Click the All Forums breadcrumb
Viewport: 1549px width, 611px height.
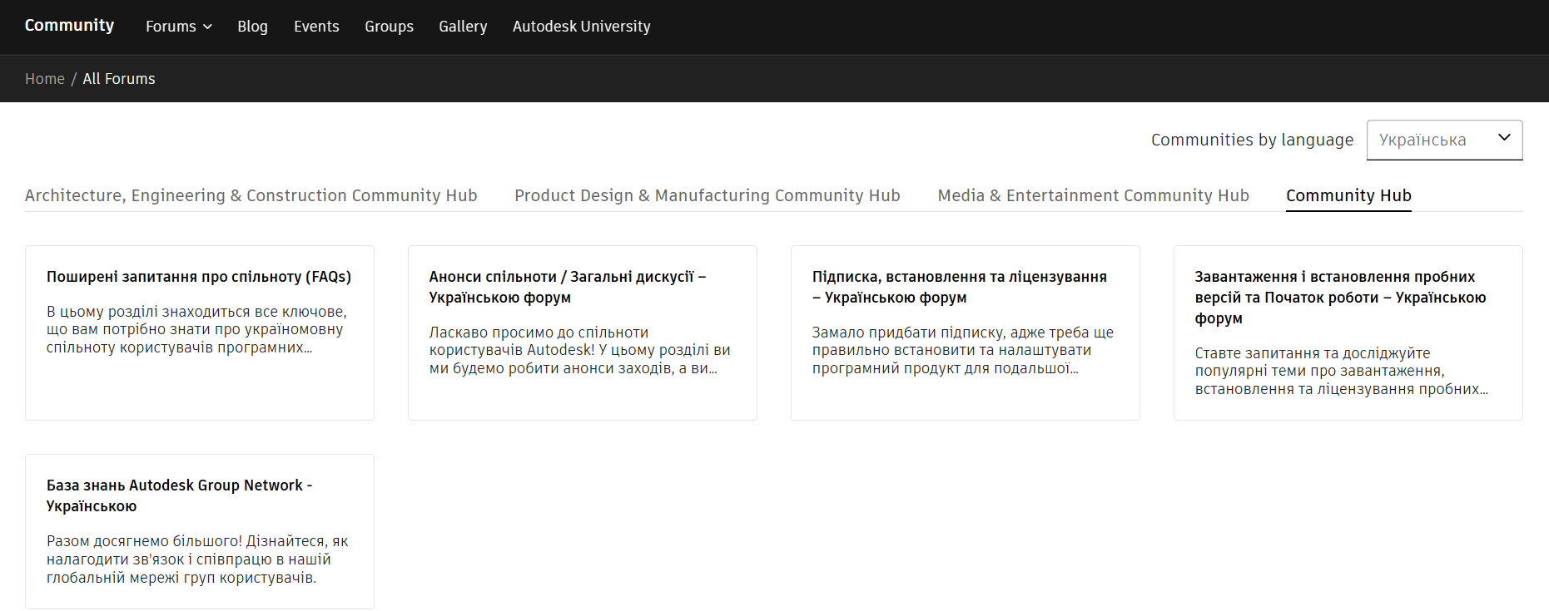(x=119, y=79)
